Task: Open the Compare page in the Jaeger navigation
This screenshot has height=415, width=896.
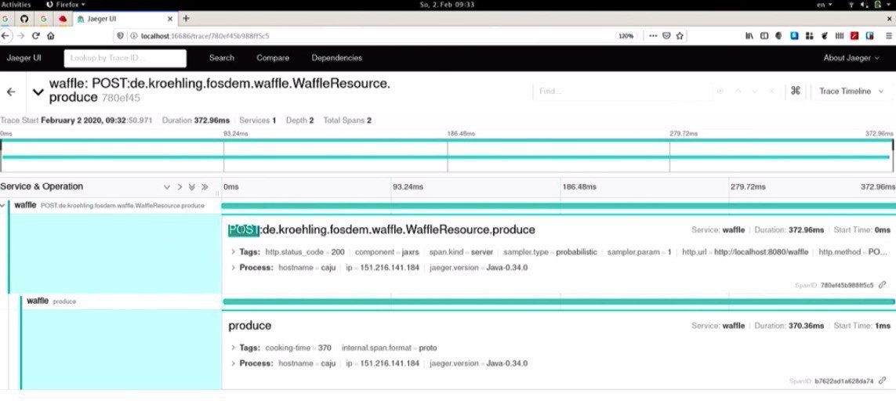Action: [x=273, y=58]
